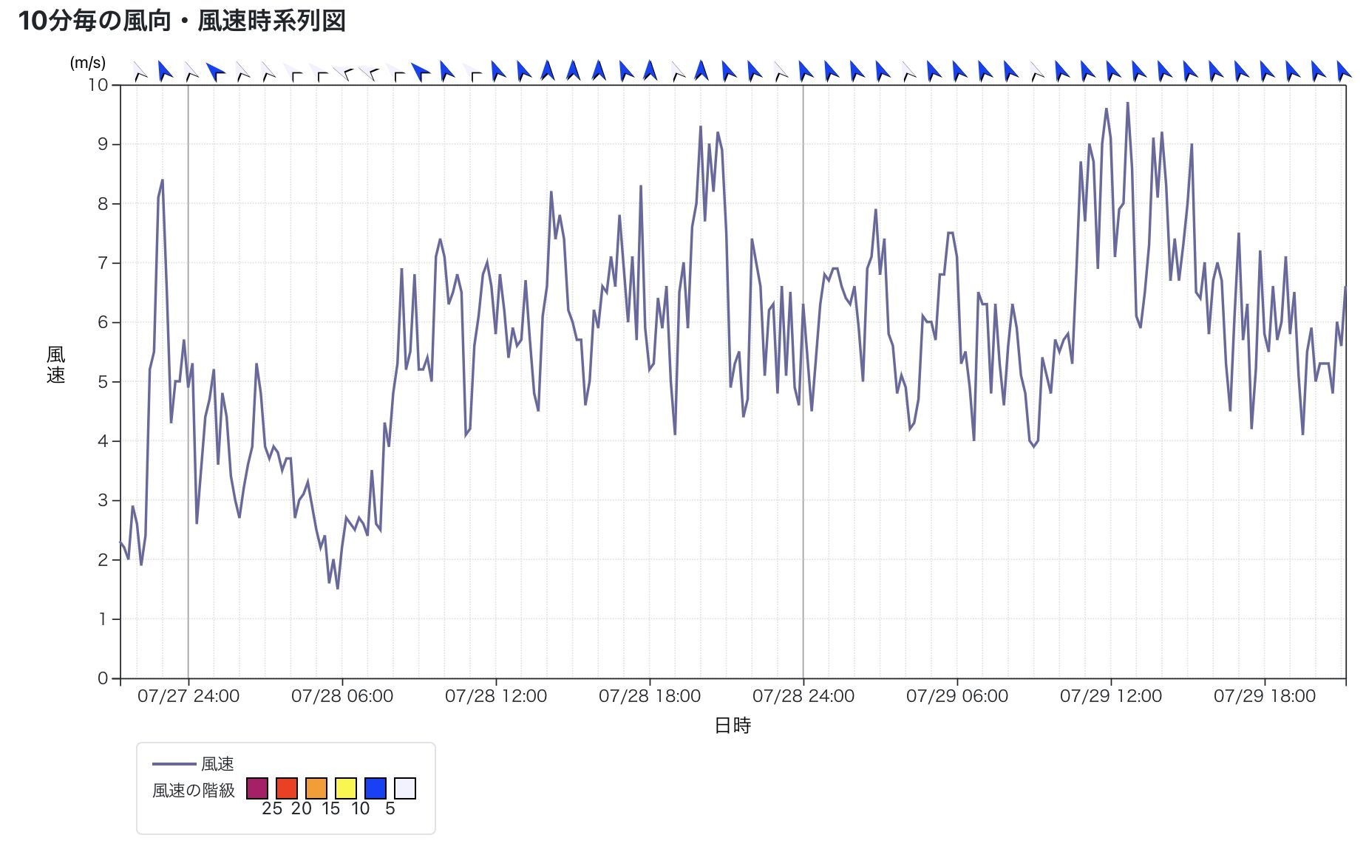Click the orange 15 m/s class swatch
The height and width of the screenshot is (849, 1366).
316,788
